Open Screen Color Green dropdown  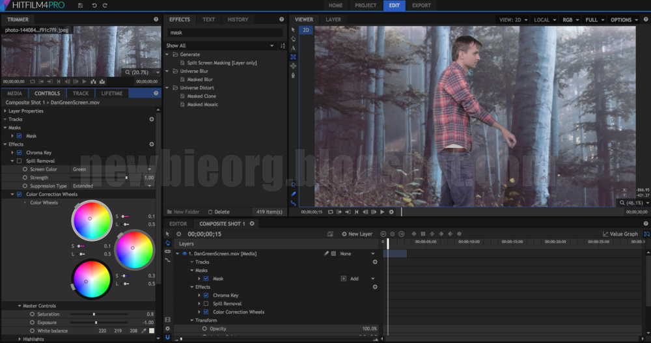[x=112, y=169]
